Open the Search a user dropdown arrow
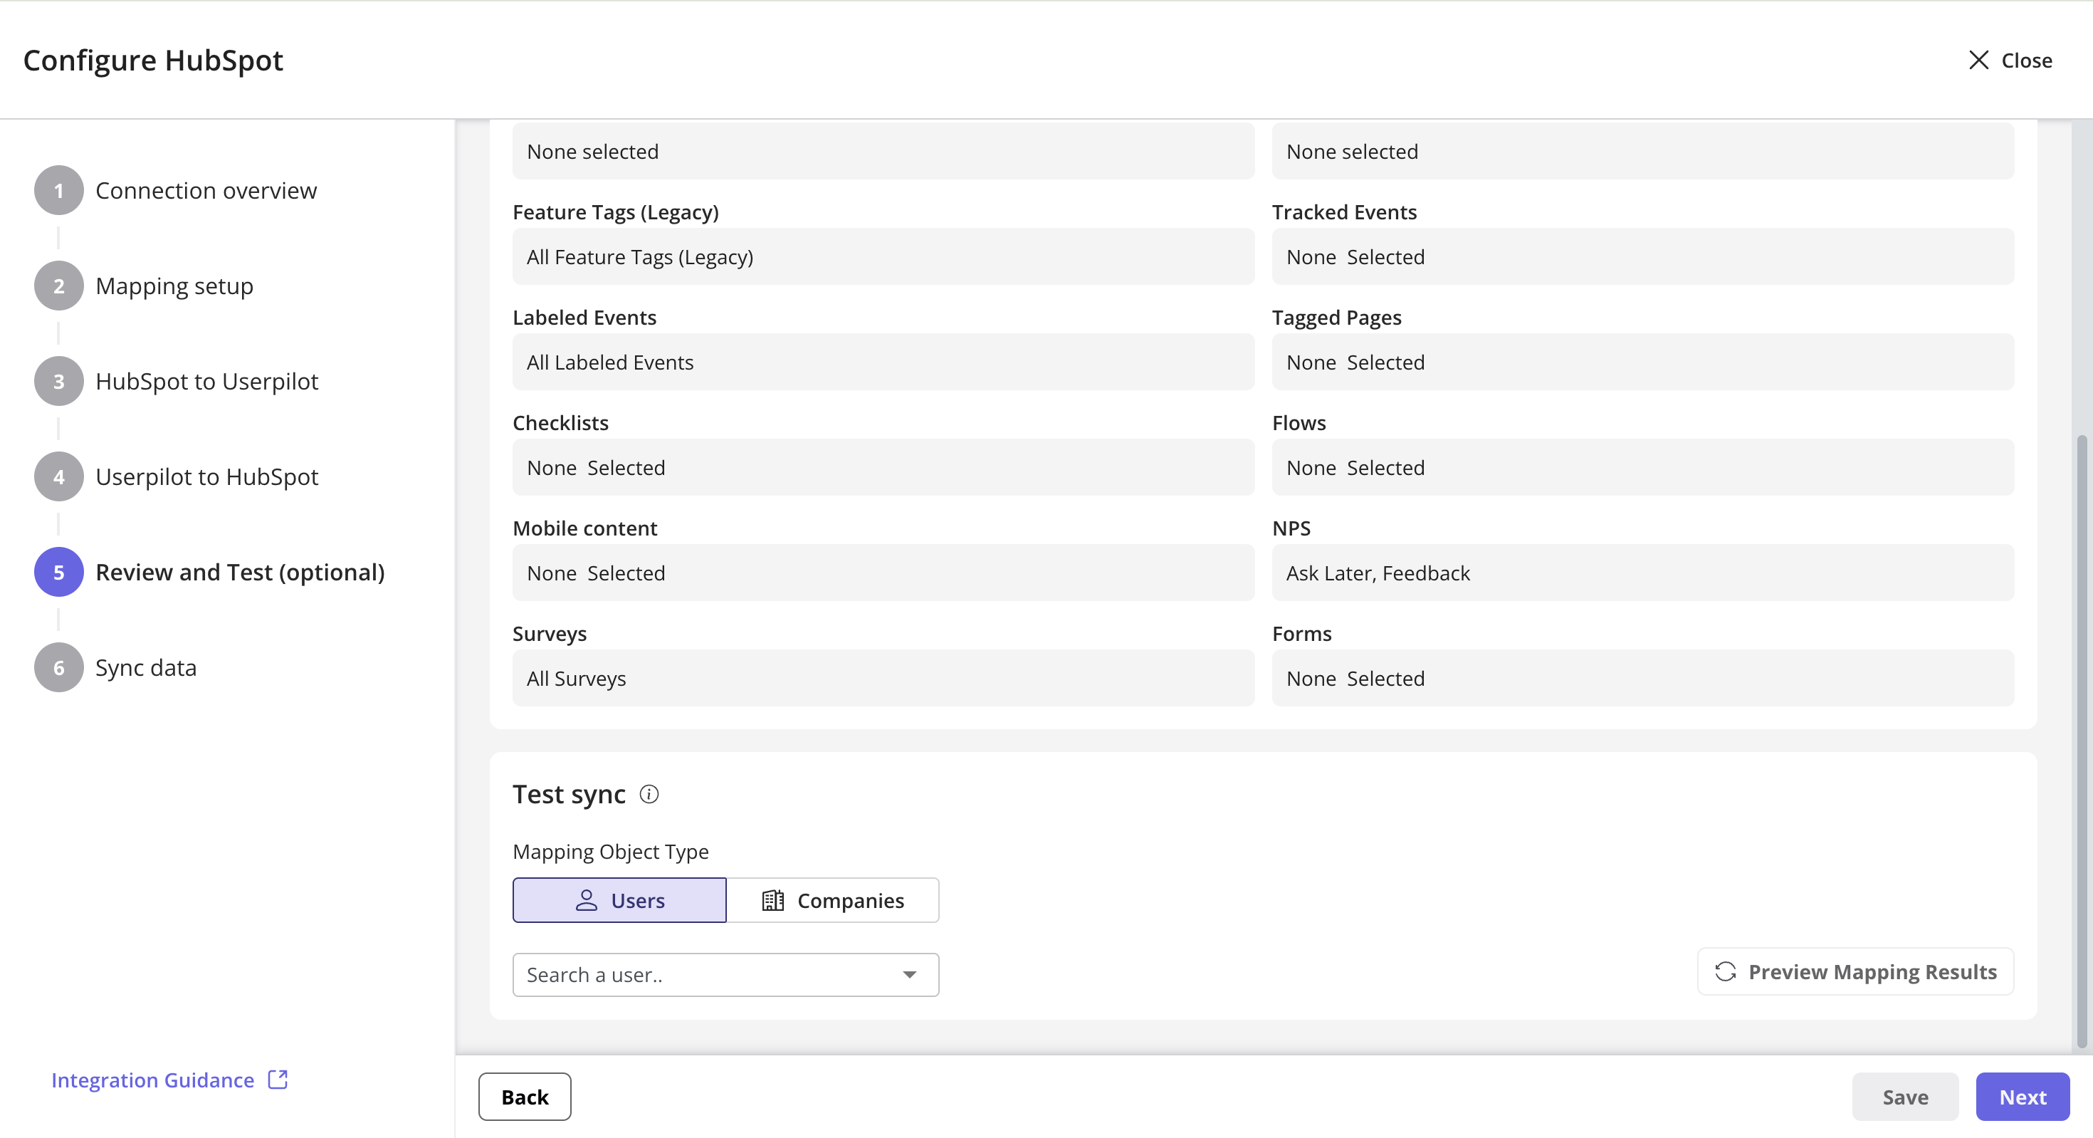The height and width of the screenshot is (1138, 2093). [909, 975]
